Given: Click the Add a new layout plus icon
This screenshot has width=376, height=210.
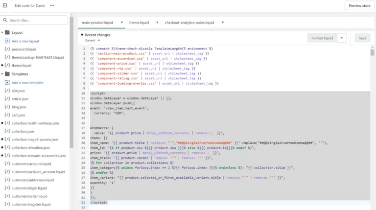Looking at the screenshot, I should point(7,41).
